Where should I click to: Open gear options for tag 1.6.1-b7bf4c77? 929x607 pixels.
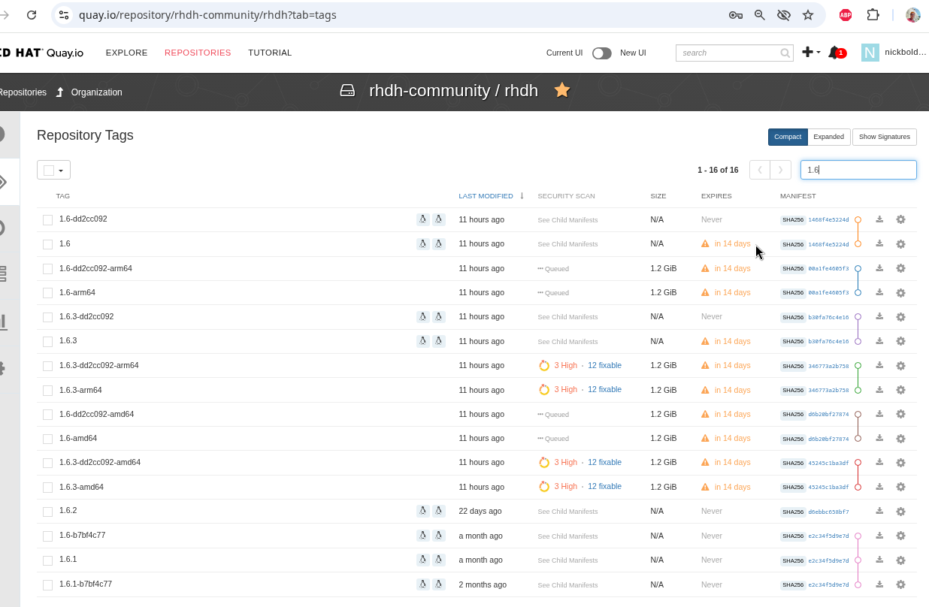click(900, 584)
